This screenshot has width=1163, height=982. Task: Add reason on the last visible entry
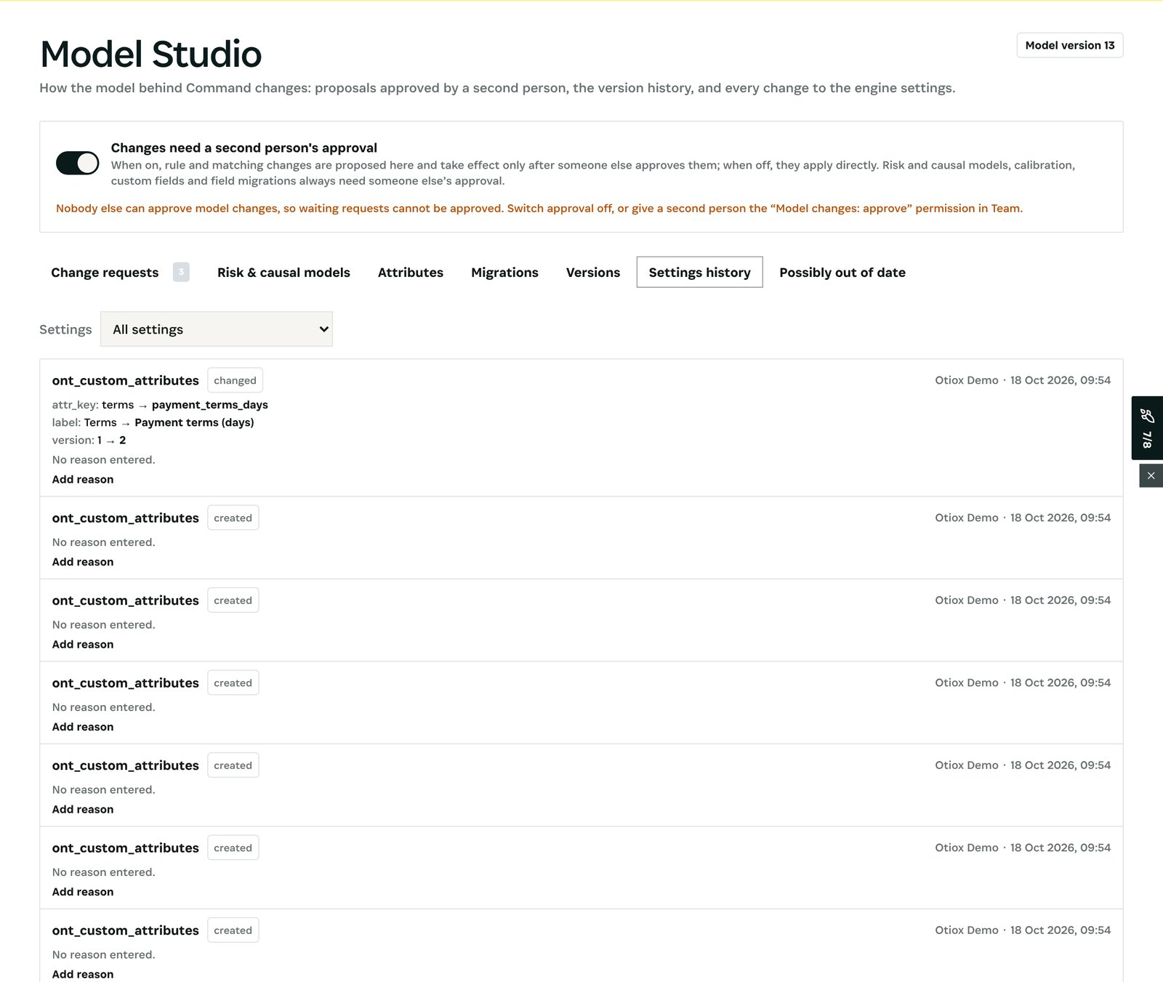(x=83, y=974)
